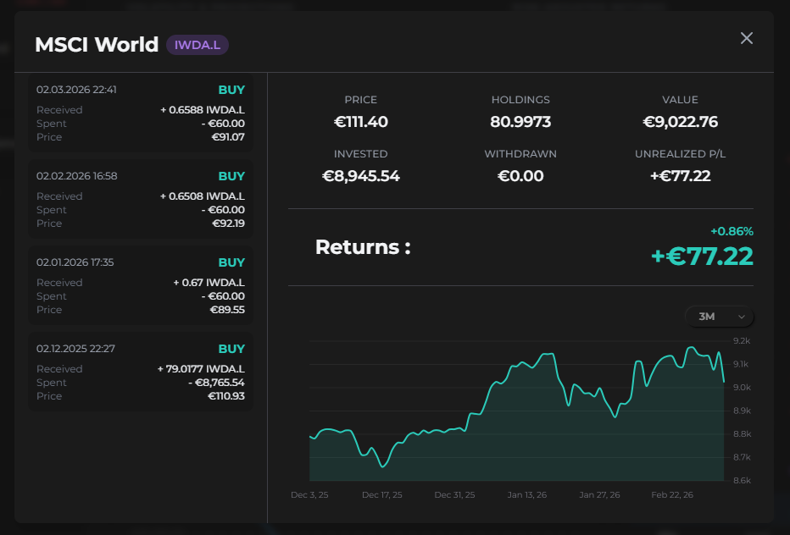Click the dropdown chevron next to 3M
The height and width of the screenshot is (535, 790).
743,316
